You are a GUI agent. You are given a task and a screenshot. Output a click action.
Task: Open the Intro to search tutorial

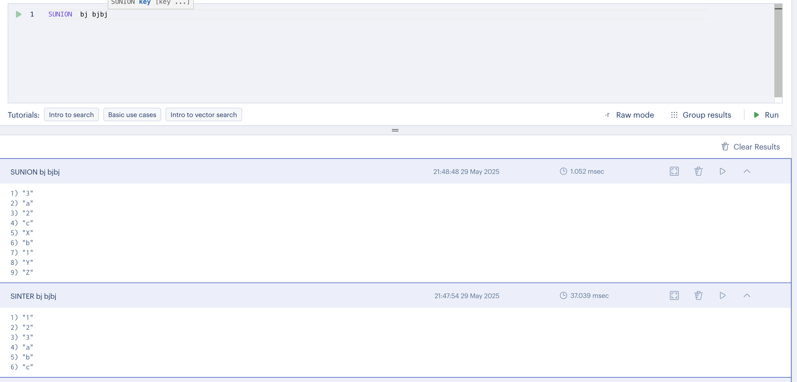click(x=71, y=115)
